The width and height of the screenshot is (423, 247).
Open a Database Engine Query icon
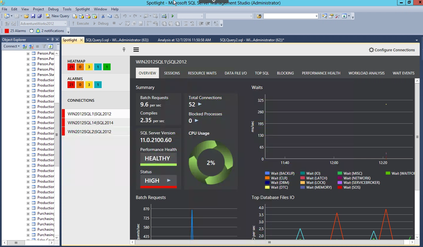click(x=75, y=16)
